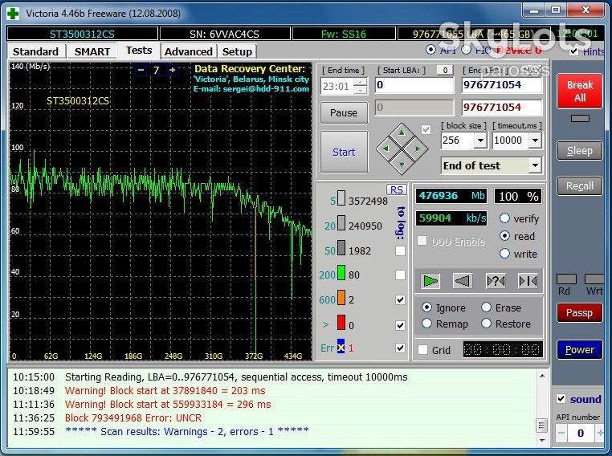Select the API radio option

pos(430,50)
